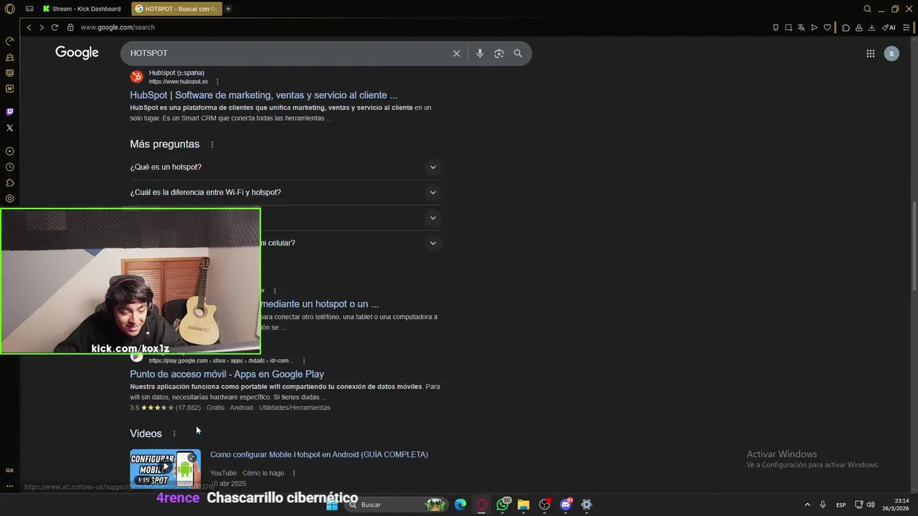The image size is (918, 516).
Task: Select the HOTSPOT Google search tab
Action: (177, 9)
